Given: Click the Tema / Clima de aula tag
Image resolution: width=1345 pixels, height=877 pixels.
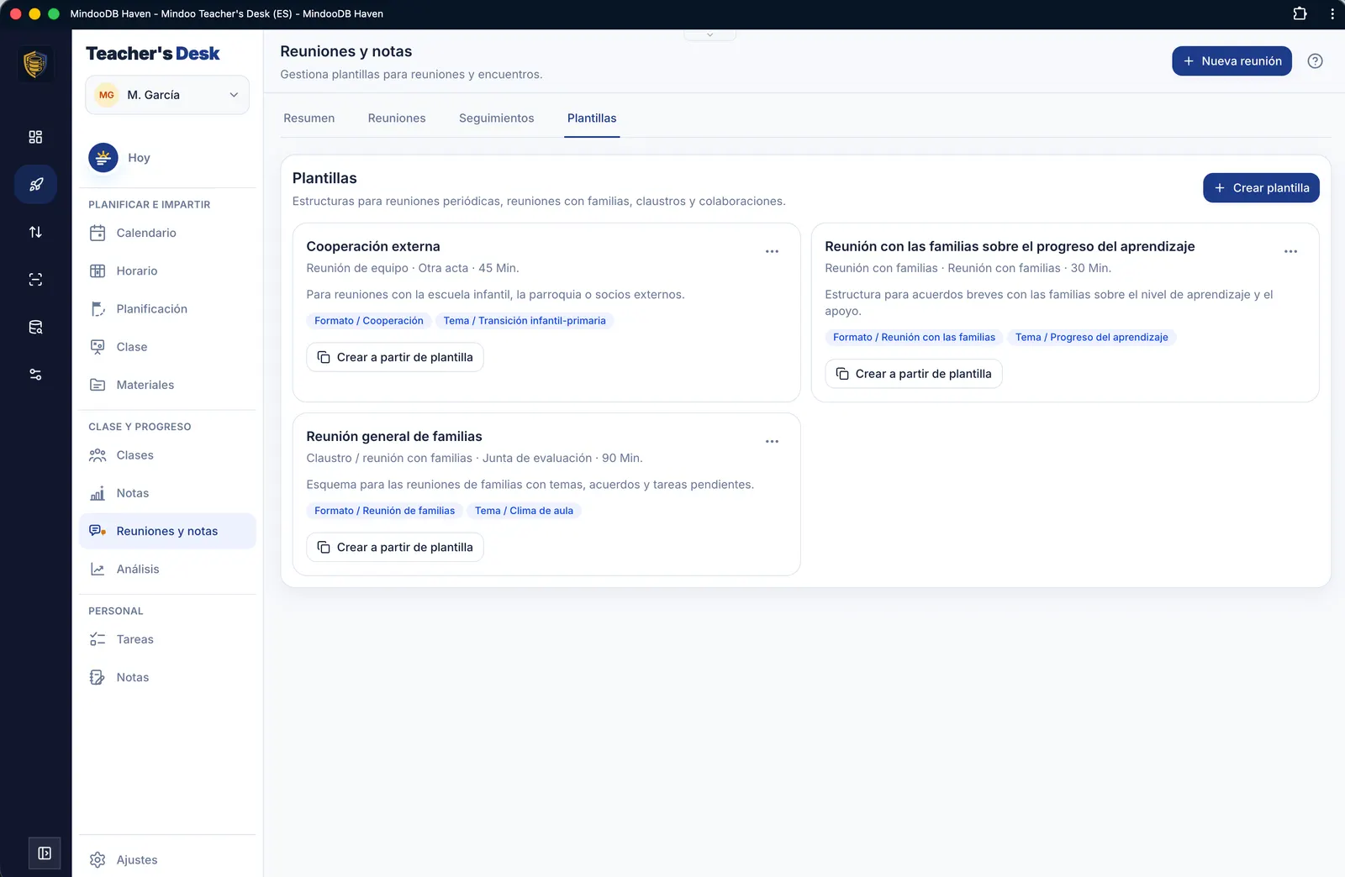Looking at the screenshot, I should tap(524, 511).
